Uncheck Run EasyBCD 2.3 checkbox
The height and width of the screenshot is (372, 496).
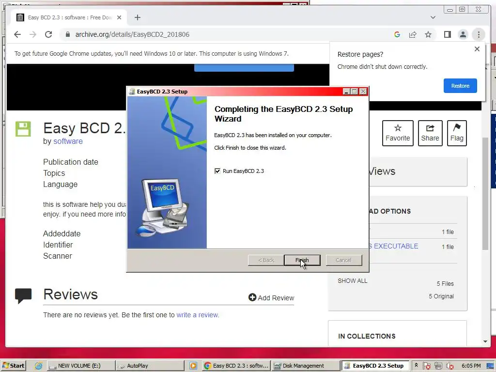click(x=217, y=171)
